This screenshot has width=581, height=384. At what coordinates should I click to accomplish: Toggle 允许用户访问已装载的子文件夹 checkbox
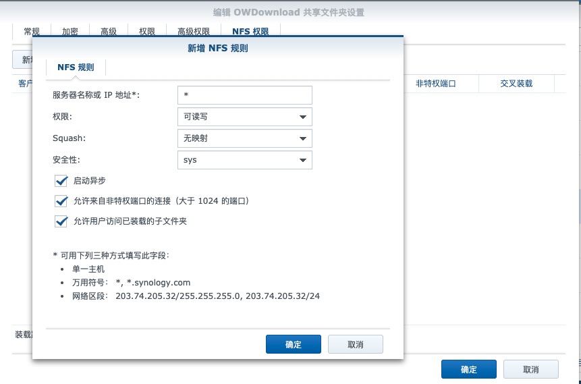point(62,221)
